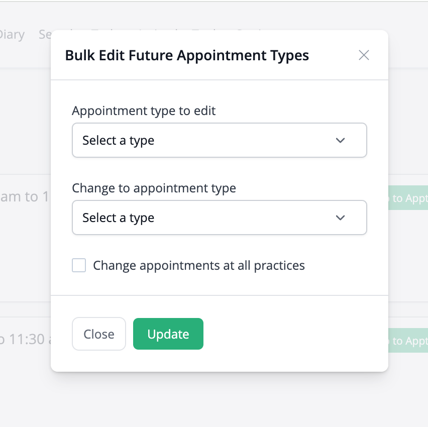Viewport: 428px width, 427px height.
Task: Open the 'Change to appointment type' dropdown
Action: point(219,218)
